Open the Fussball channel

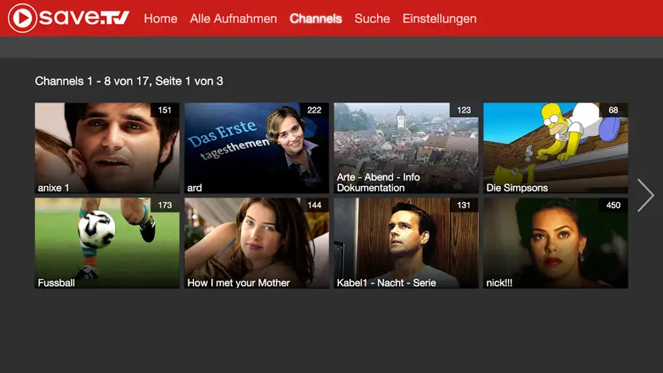coord(107,242)
